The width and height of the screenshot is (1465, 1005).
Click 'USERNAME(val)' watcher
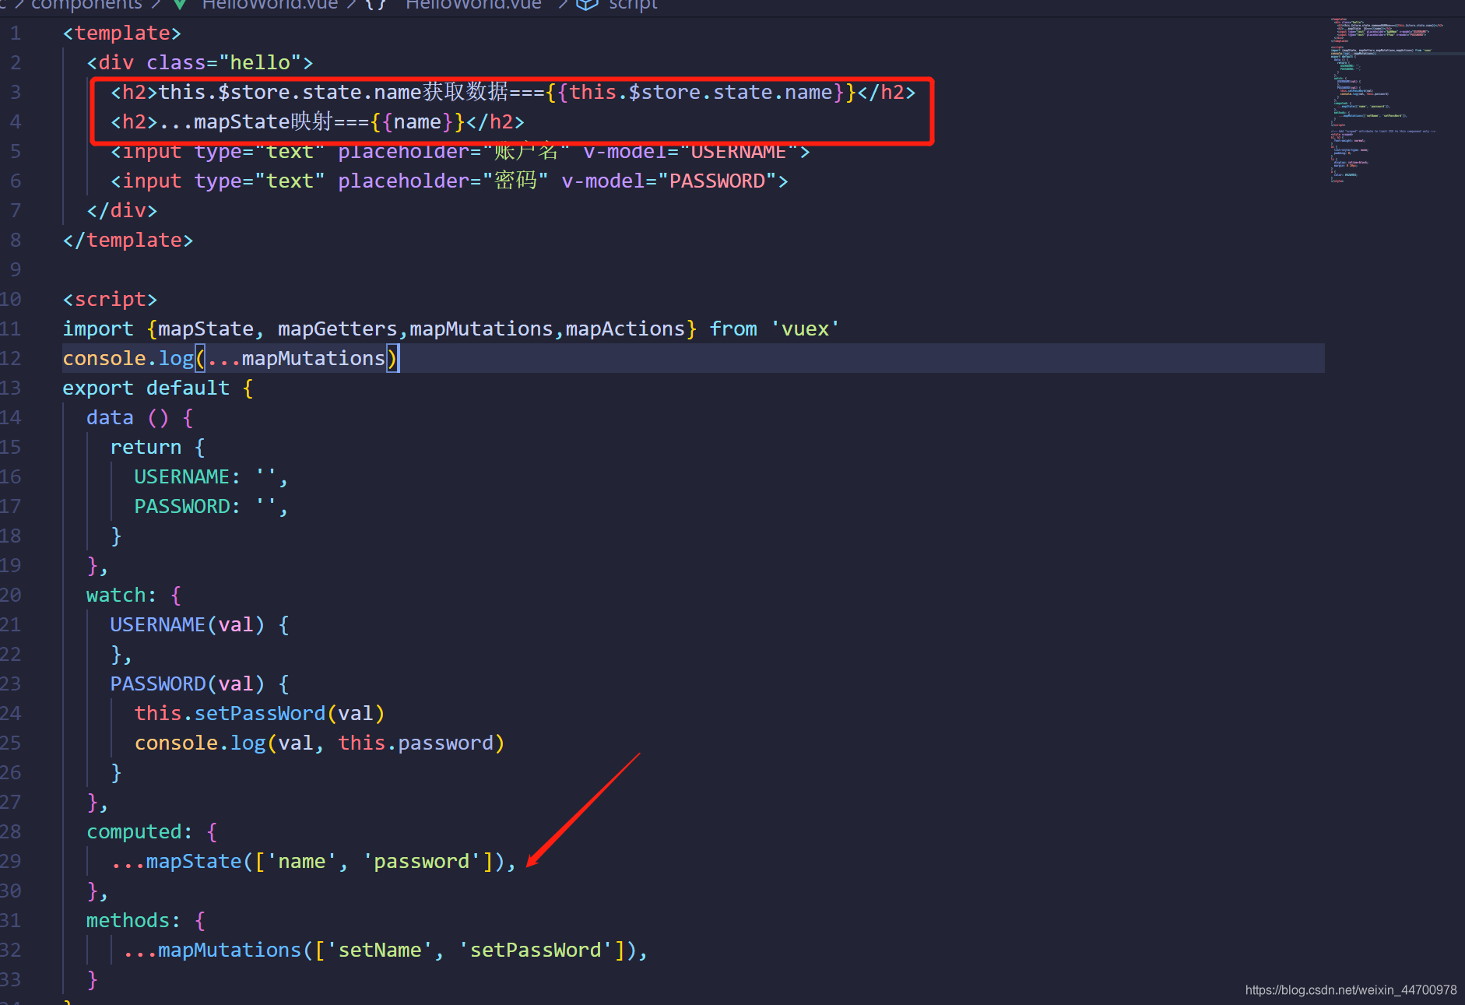click(x=188, y=624)
